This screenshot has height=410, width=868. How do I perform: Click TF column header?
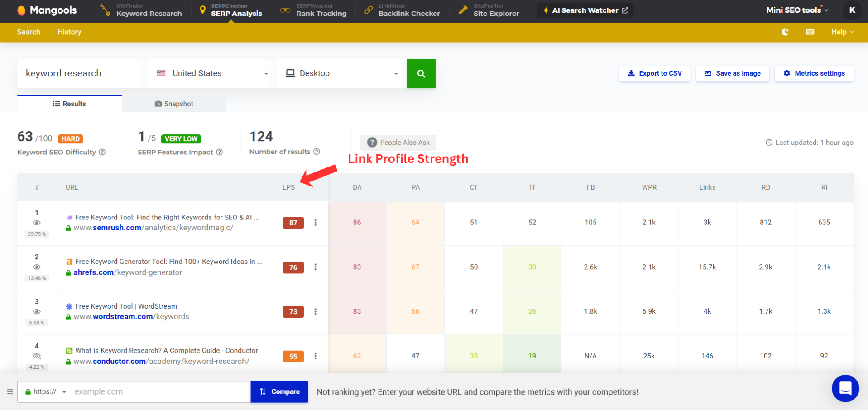(x=532, y=187)
